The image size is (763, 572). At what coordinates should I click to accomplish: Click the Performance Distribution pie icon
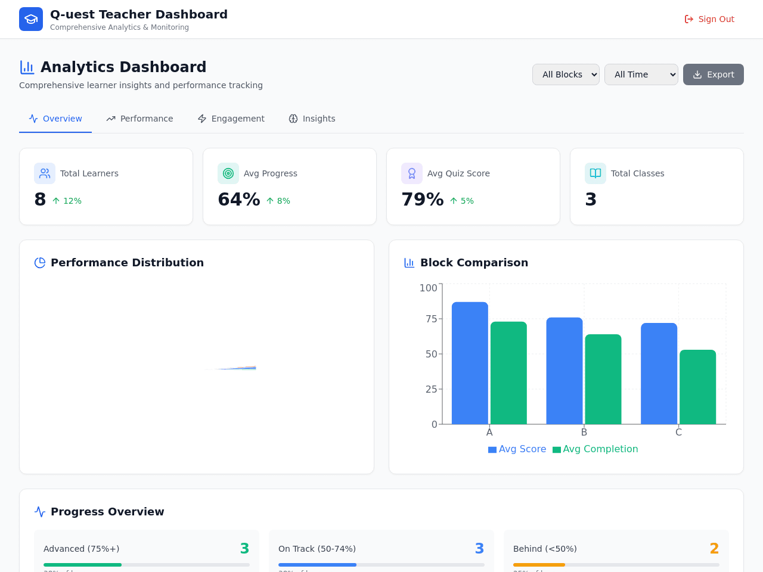[x=40, y=263]
